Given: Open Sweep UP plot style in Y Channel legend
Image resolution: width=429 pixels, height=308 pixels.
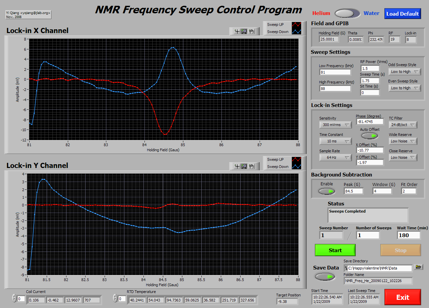Looking at the screenshot, I should [297, 159].
